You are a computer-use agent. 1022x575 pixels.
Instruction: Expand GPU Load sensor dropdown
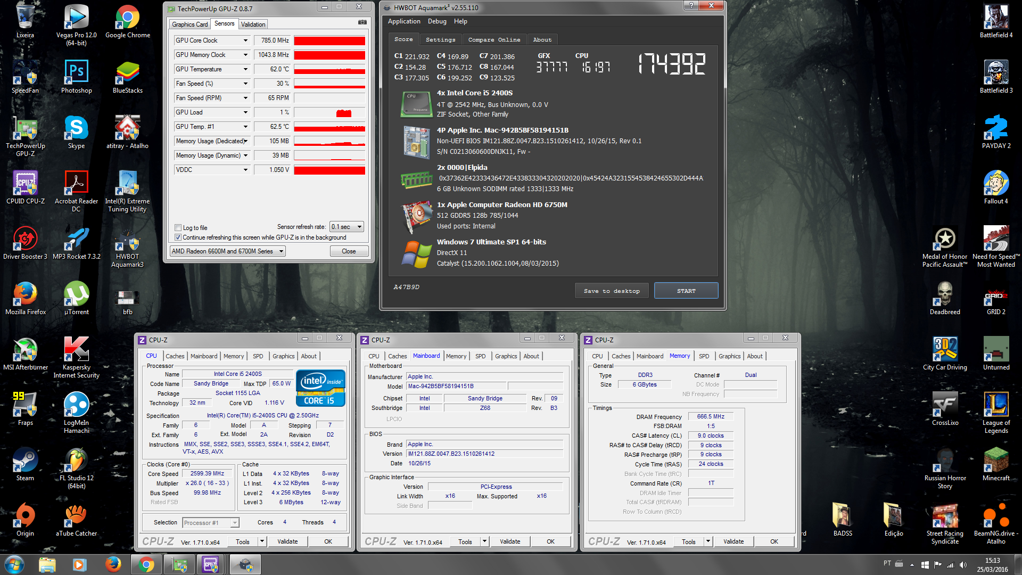(245, 112)
